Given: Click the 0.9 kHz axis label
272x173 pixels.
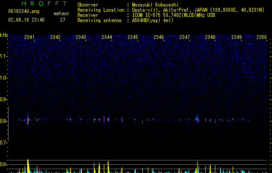Looking at the screenshot, I should (3, 99).
